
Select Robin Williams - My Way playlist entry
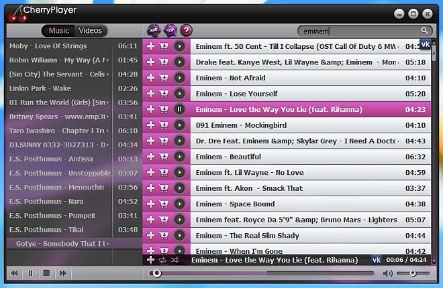tap(73, 60)
